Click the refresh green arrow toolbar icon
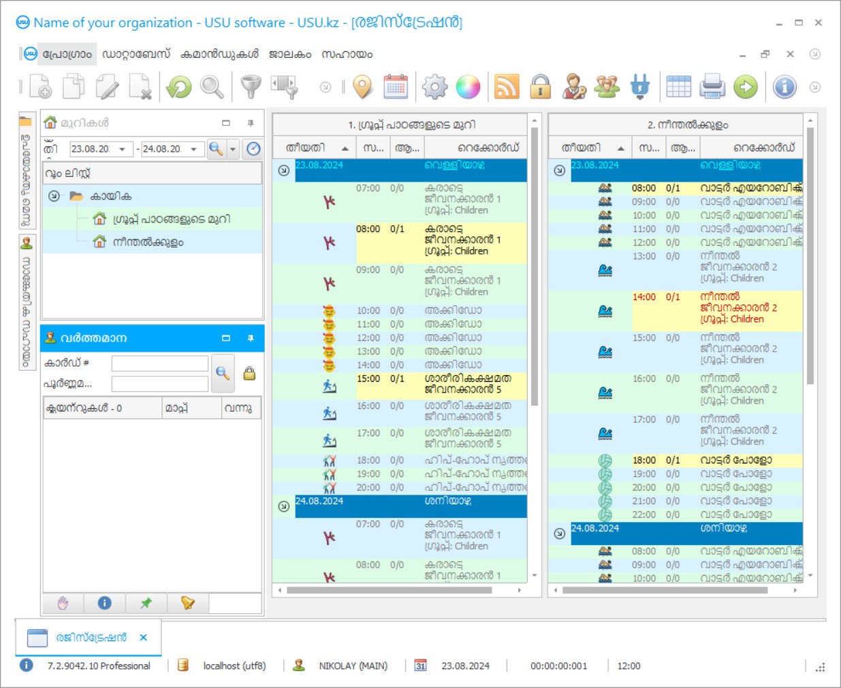The height and width of the screenshot is (688, 841). (x=179, y=87)
